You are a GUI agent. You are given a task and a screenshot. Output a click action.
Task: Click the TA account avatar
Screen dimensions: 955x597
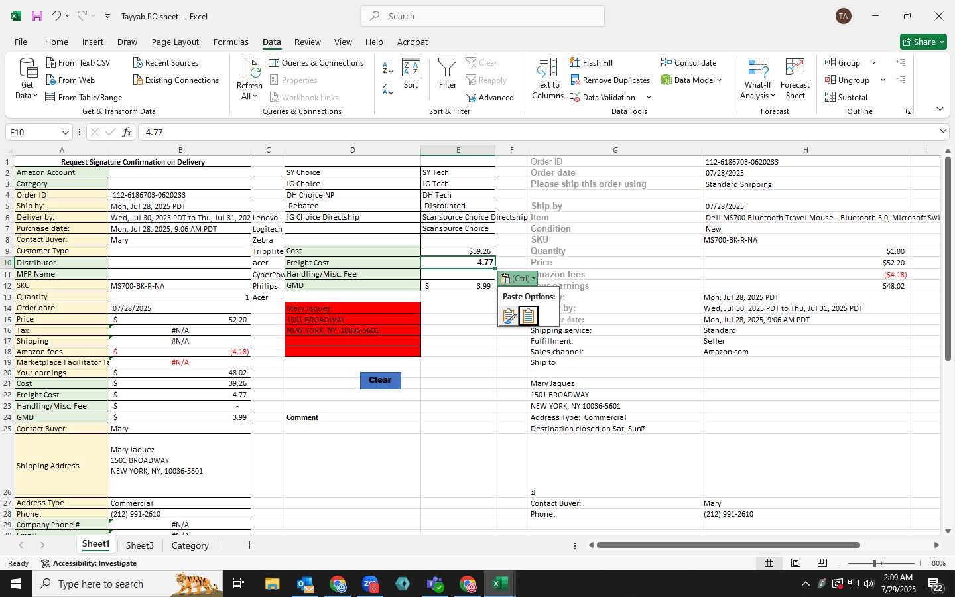coord(844,16)
